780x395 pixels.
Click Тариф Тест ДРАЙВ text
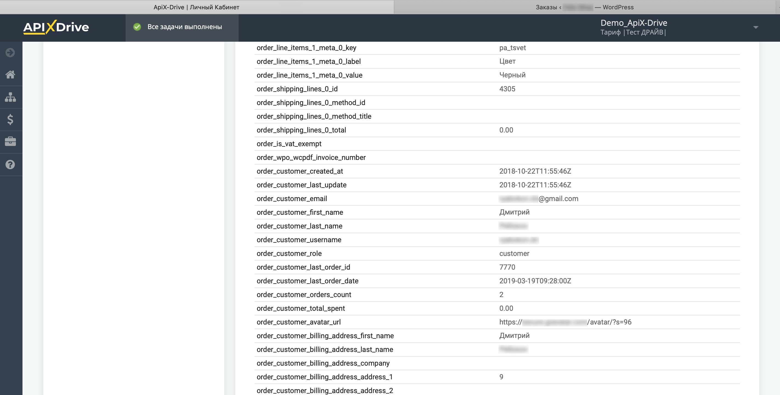click(633, 32)
